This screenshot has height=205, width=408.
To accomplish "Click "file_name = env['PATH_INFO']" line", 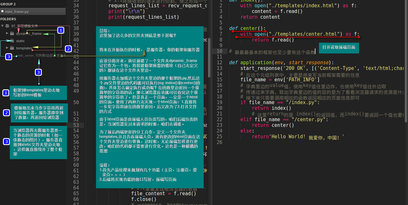I will [280, 80].
